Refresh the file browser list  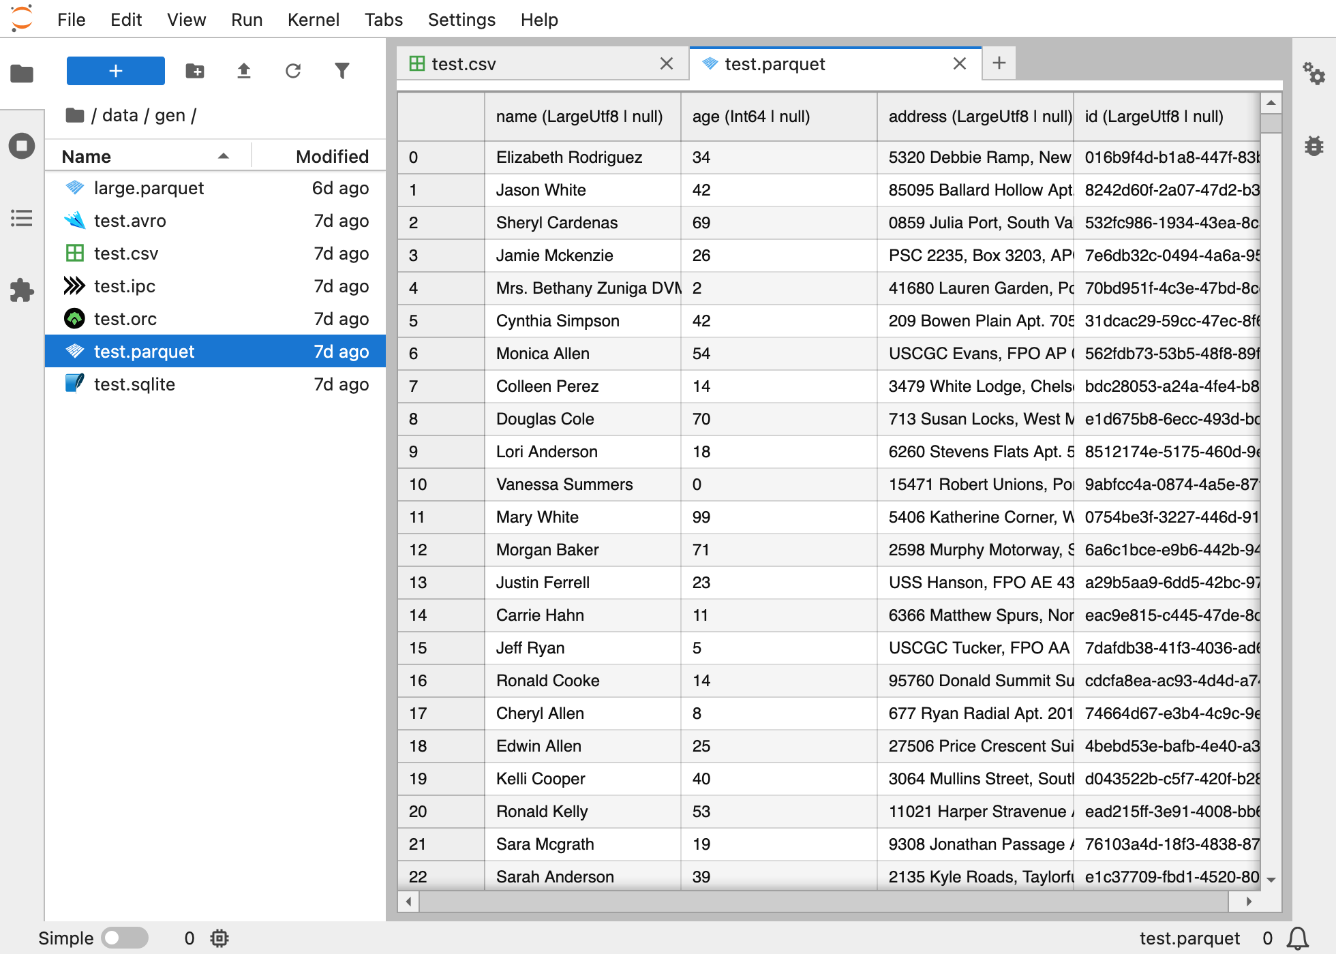(x=293, y=71)
